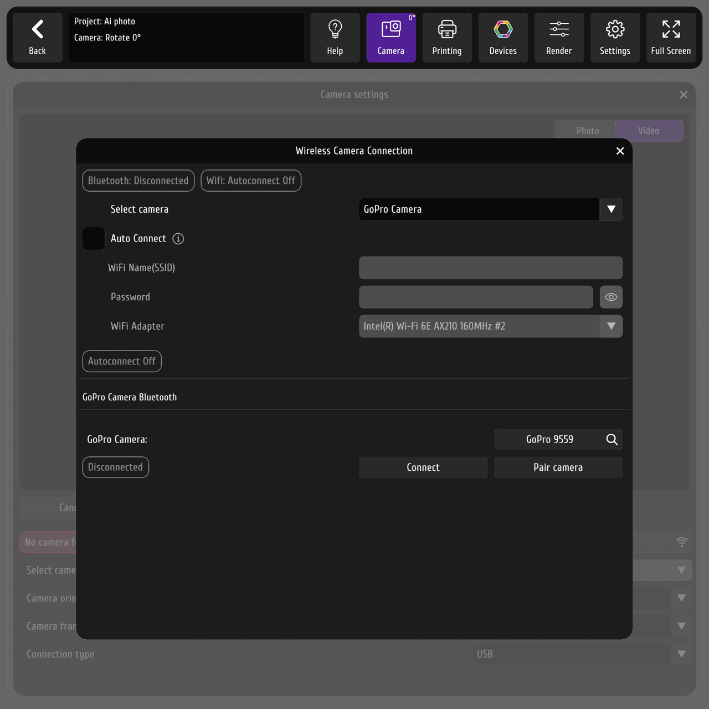Open the Help section

[x=335, y=38]
